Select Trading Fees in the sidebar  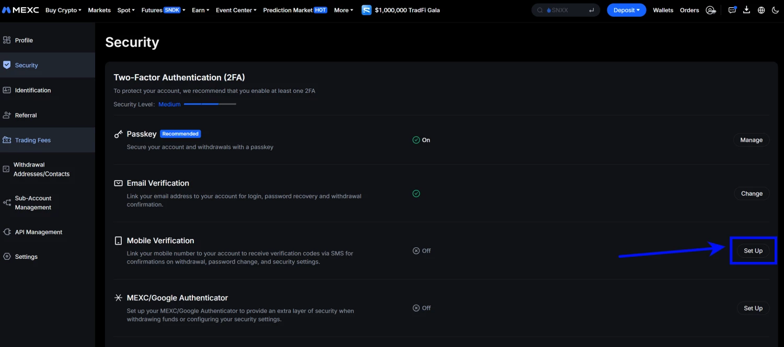(48, 140)
